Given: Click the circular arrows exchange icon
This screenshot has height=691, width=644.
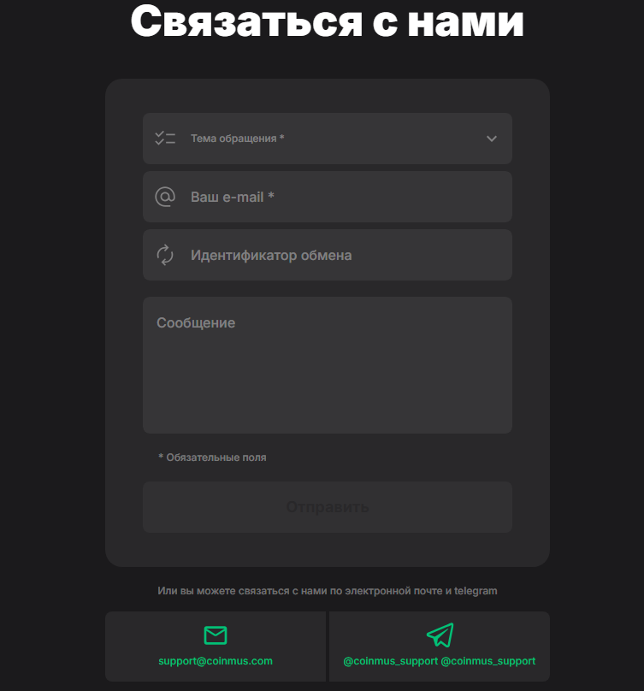Looking at the screenshot, I should (165, 255).
